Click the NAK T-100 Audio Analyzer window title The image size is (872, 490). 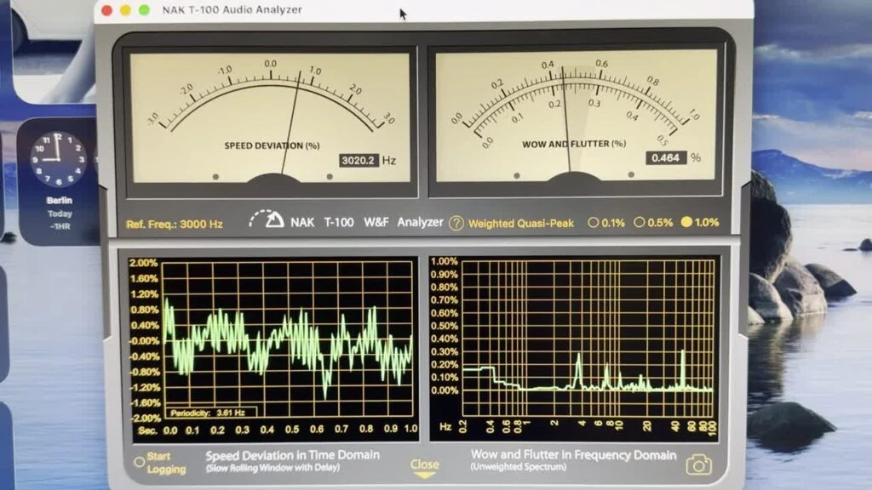coord(232,9)
